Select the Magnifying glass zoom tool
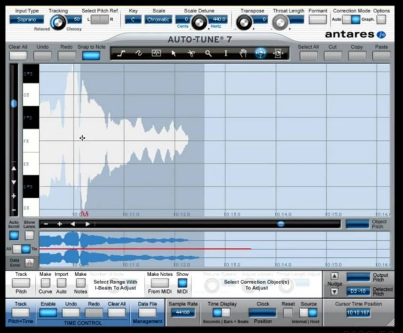The image size is (403, 333). 208,53
